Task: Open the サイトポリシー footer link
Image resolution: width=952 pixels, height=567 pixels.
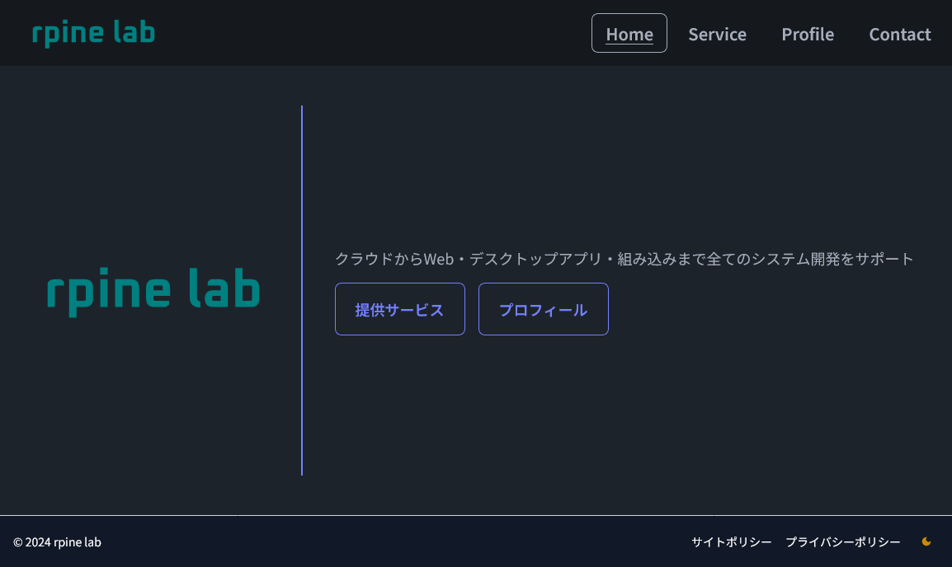Action: coord(732,541)
